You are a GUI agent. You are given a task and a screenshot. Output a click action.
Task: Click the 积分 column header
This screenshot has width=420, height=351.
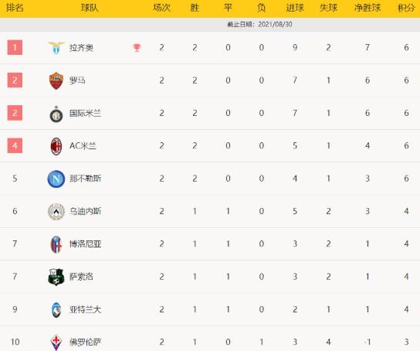click(x=406, y=8)
